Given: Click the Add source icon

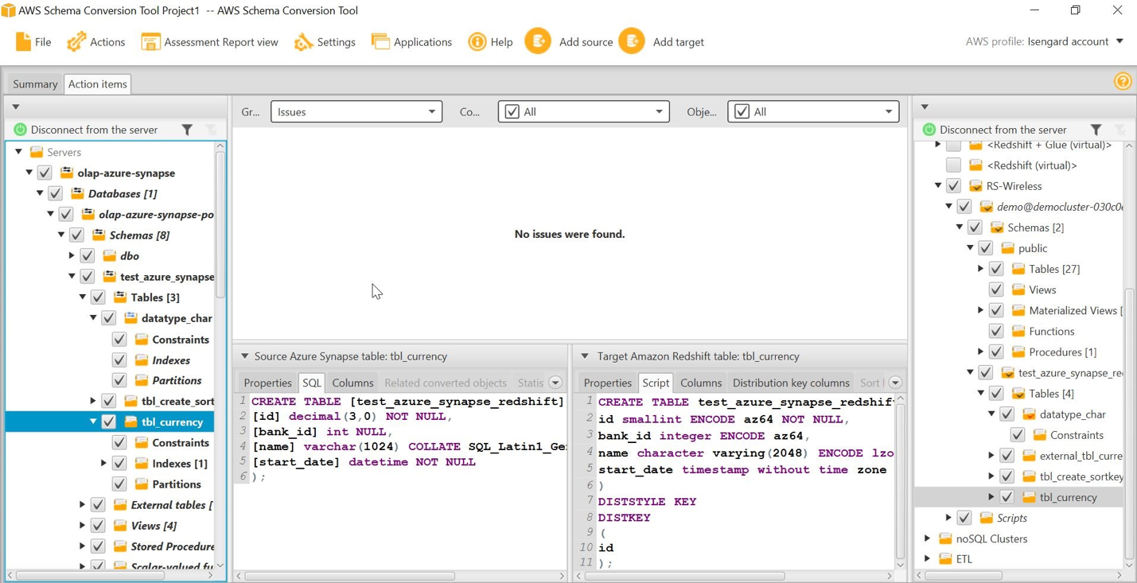Looking at the screenshot, I should pos(538,41).
